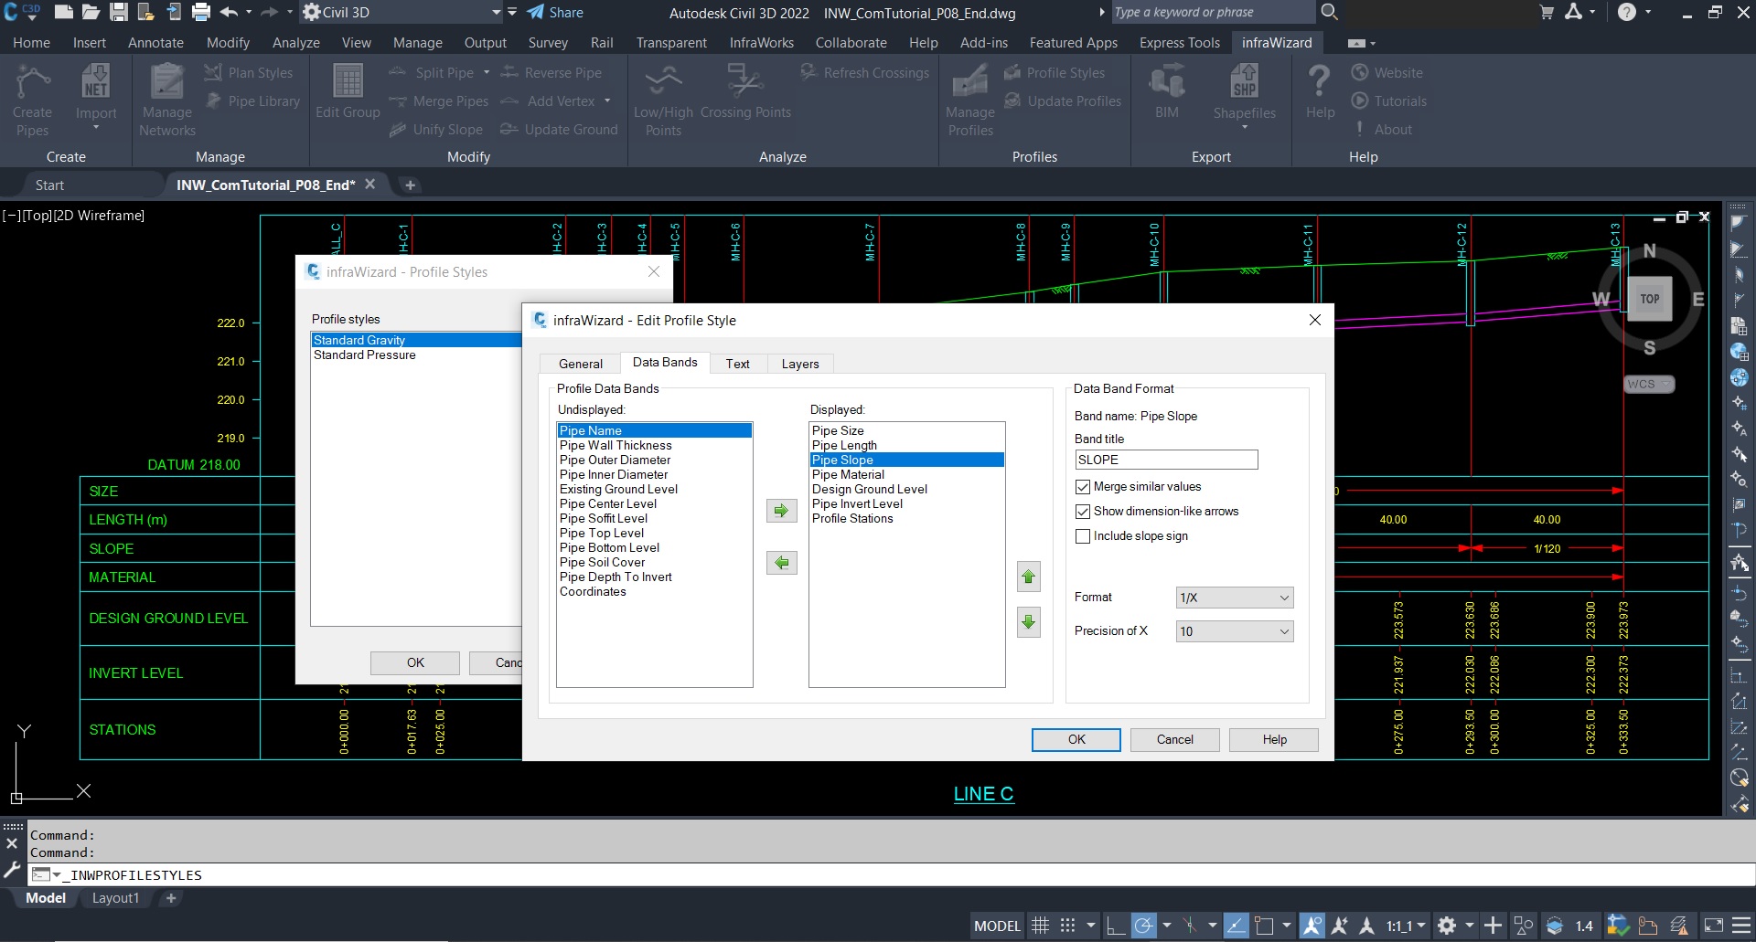
Task: Click the green left arrow to undisplay band
Action: pos(781,563)
